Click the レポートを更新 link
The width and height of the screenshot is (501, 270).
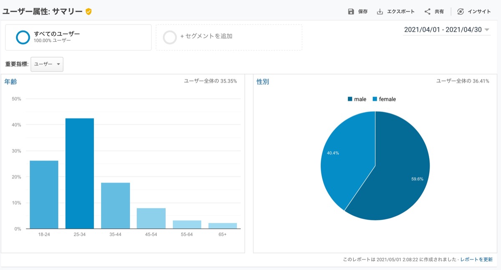tap(476, 260)
